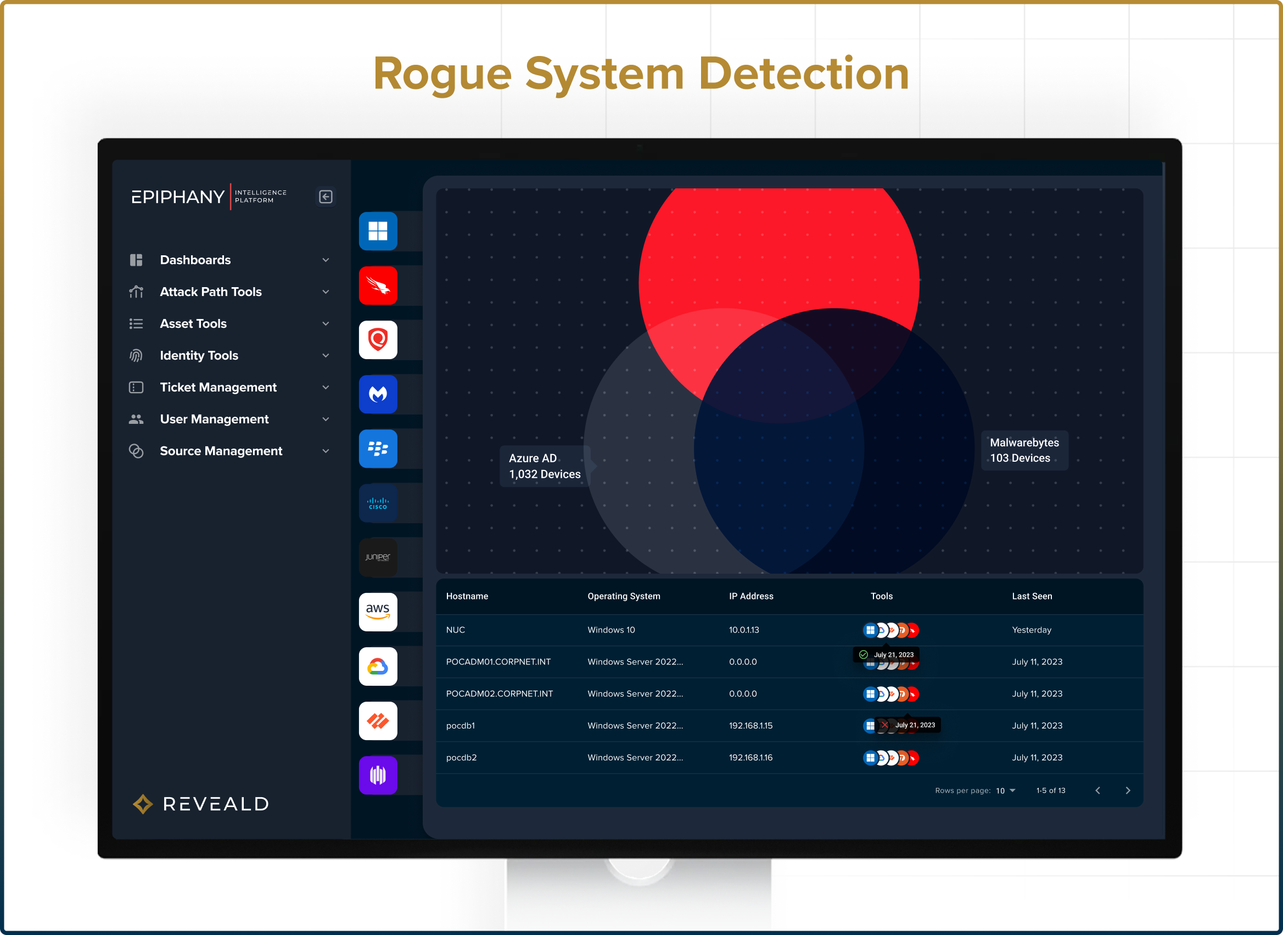
Task: Select the BlackBerry source icon
Action: [x=378, y=449]
